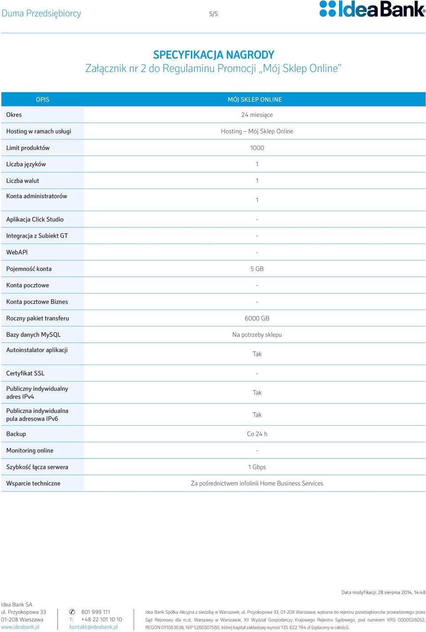This screenshot has height=632, width=426.
Task: Select the Szybkość łącza serwera label
Action: (x=37, y=467)
